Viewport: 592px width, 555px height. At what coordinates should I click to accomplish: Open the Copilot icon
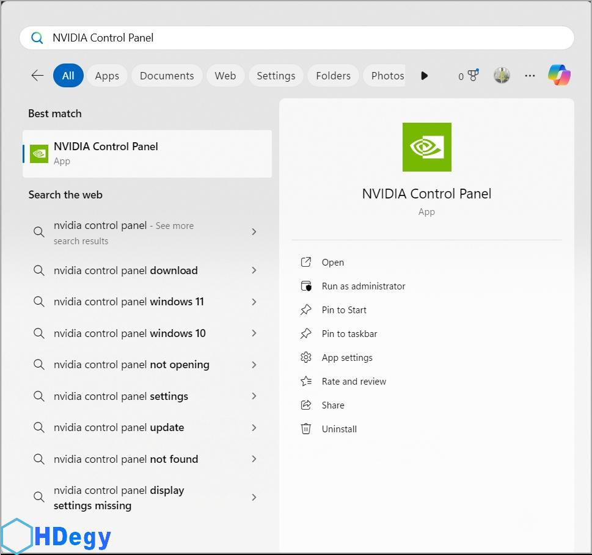point(559,75)
